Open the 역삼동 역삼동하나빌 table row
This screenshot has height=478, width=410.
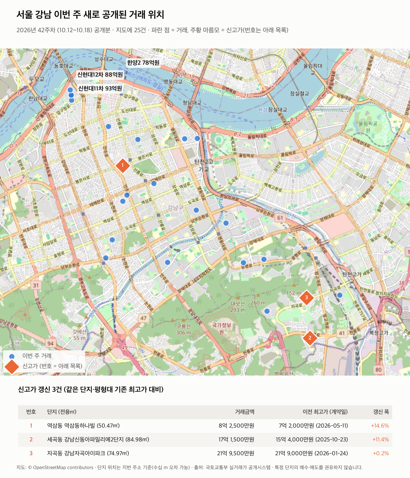tap(205, 426)
